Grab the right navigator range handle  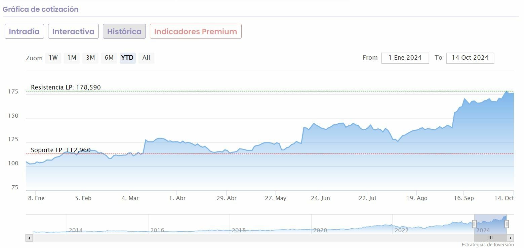pyautogui.click(x=507, y=224)
